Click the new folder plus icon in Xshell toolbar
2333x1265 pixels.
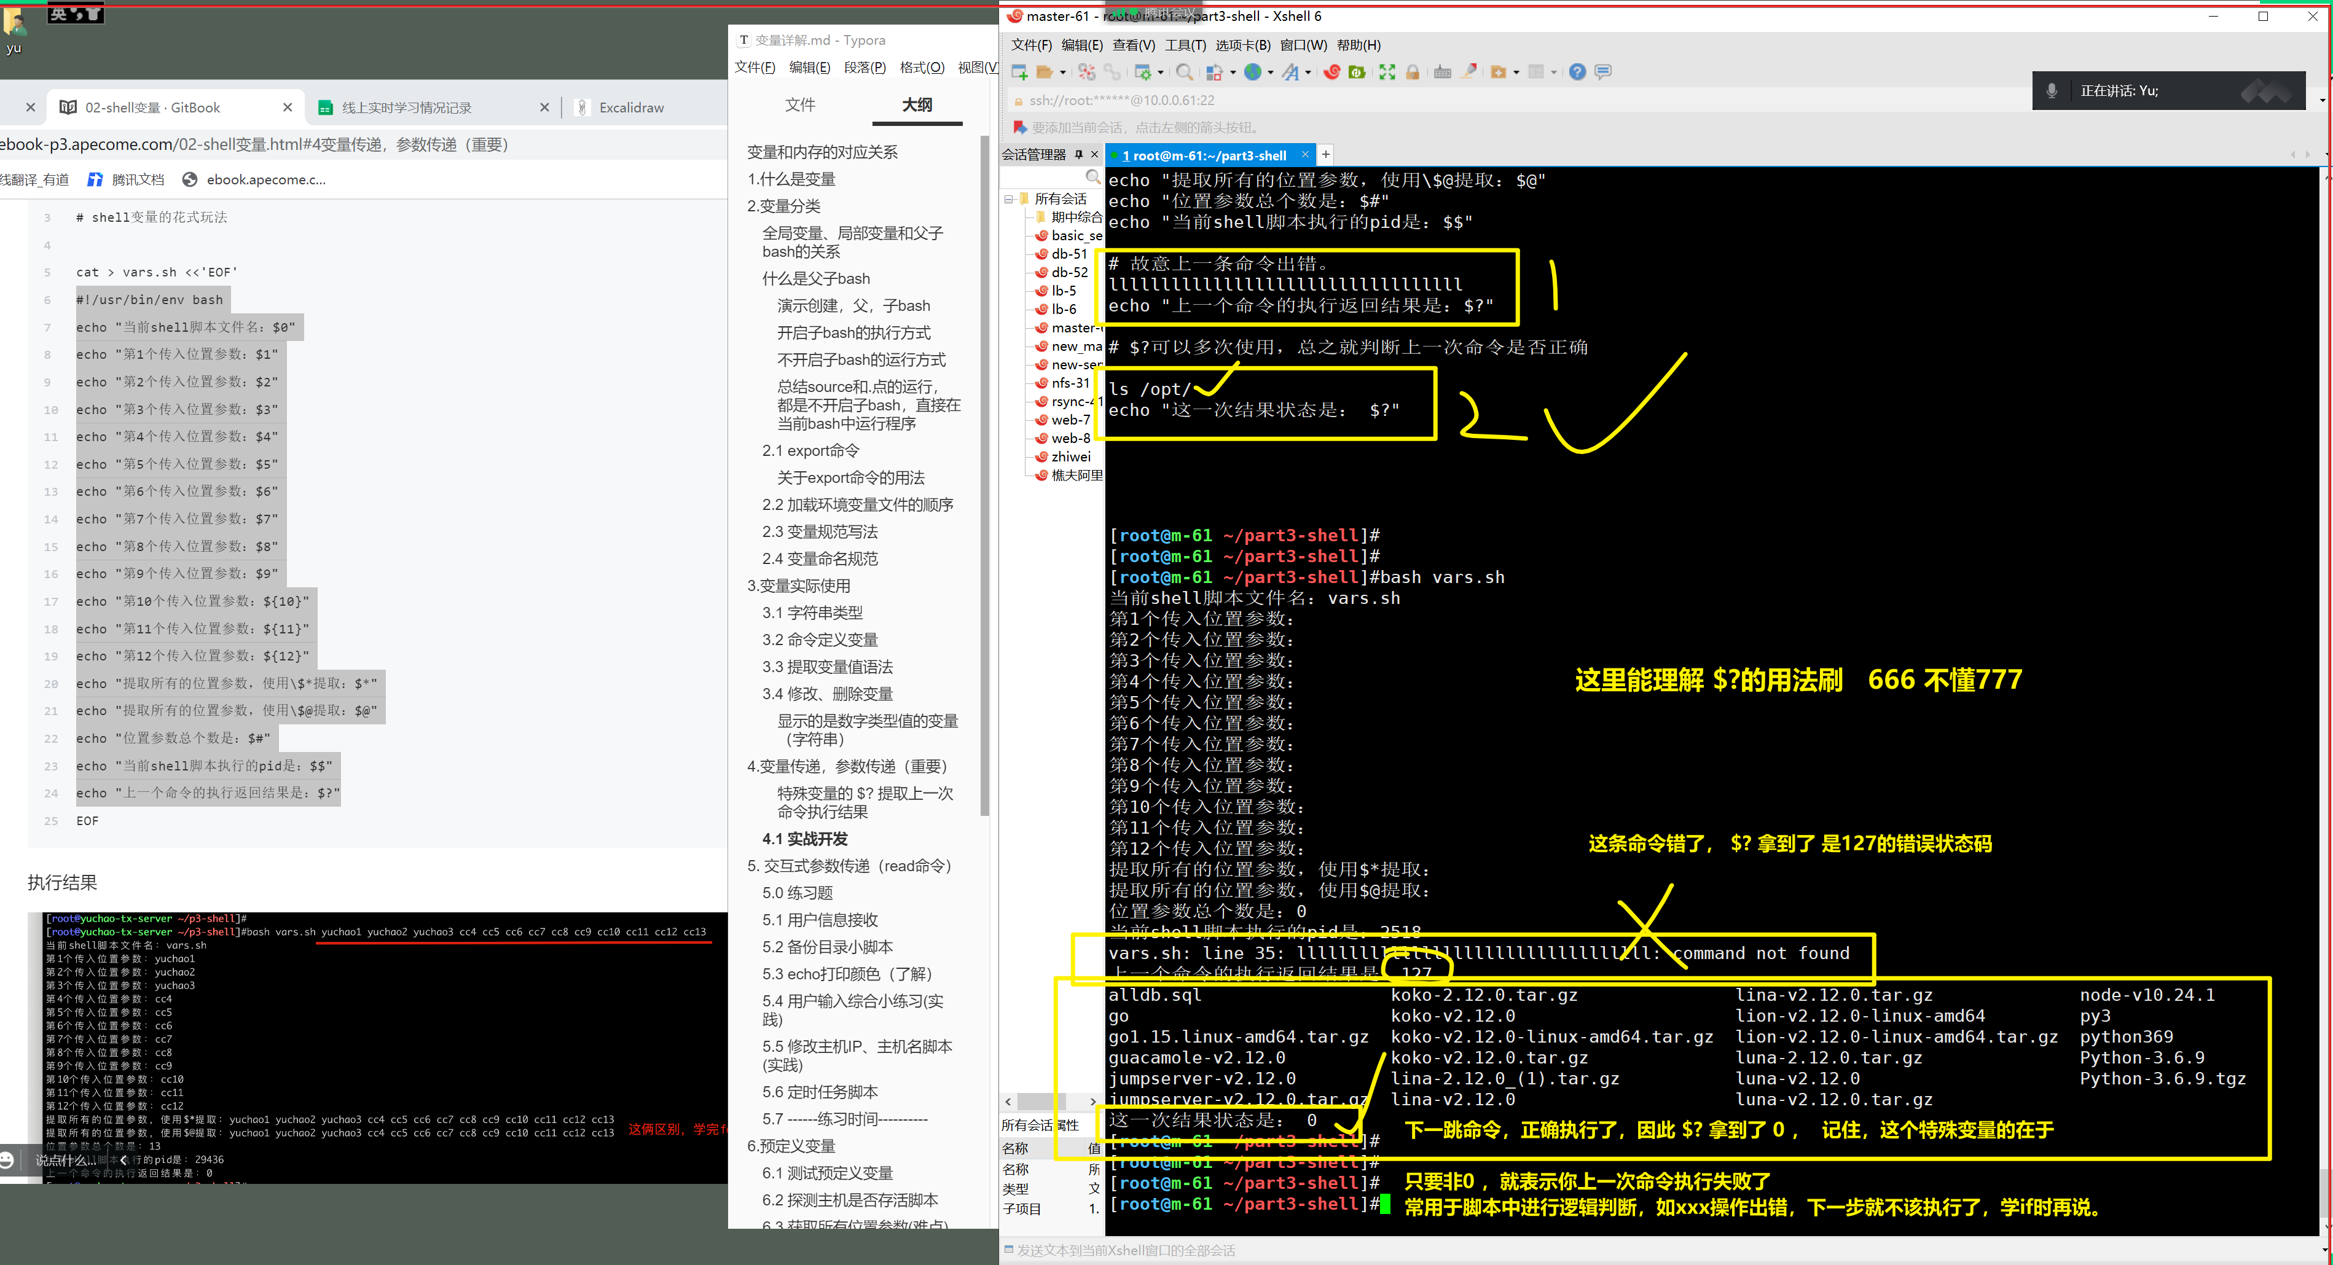pos(1498,72)
